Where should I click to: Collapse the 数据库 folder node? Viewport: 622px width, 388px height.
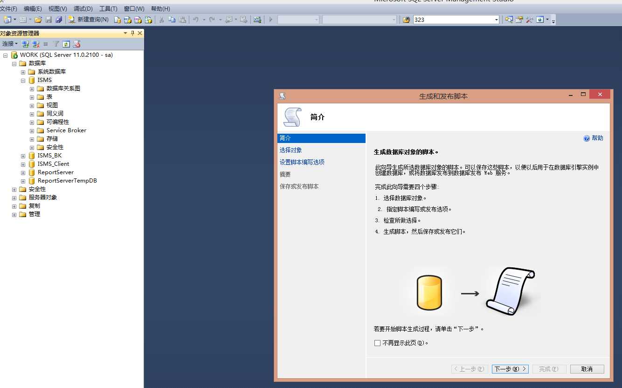[14, 63]
